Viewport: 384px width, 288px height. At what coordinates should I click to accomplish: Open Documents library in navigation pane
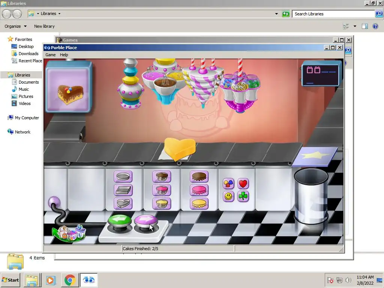25,82
